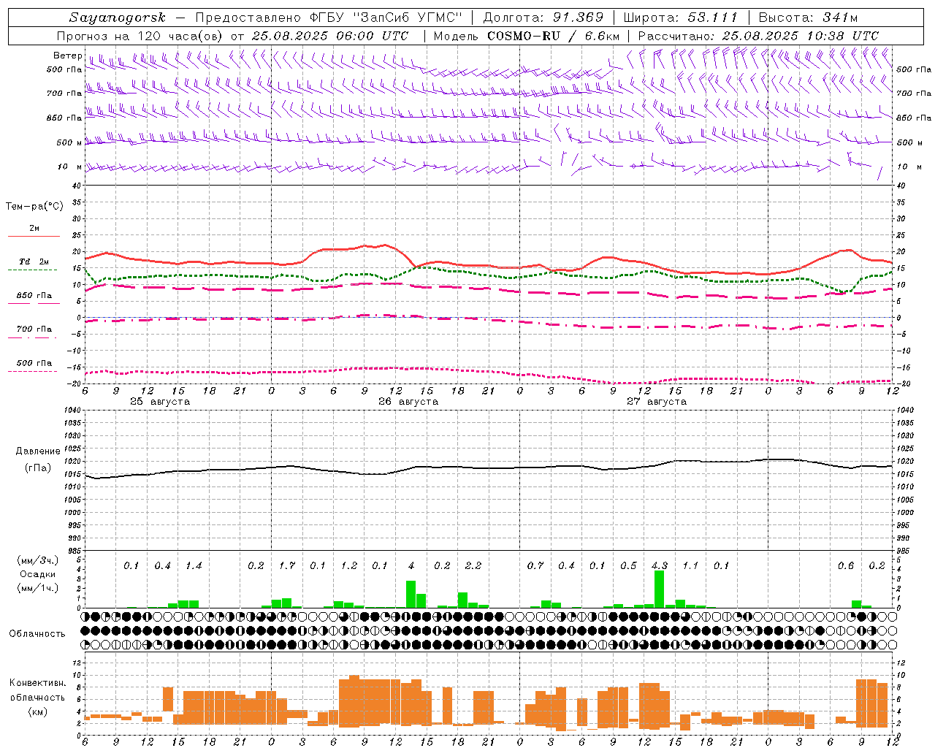Click the (мм/3ч.) precipitation unit label
Image resolution: width=935 pixels, height=748 pixels.
tap(37, 561)
